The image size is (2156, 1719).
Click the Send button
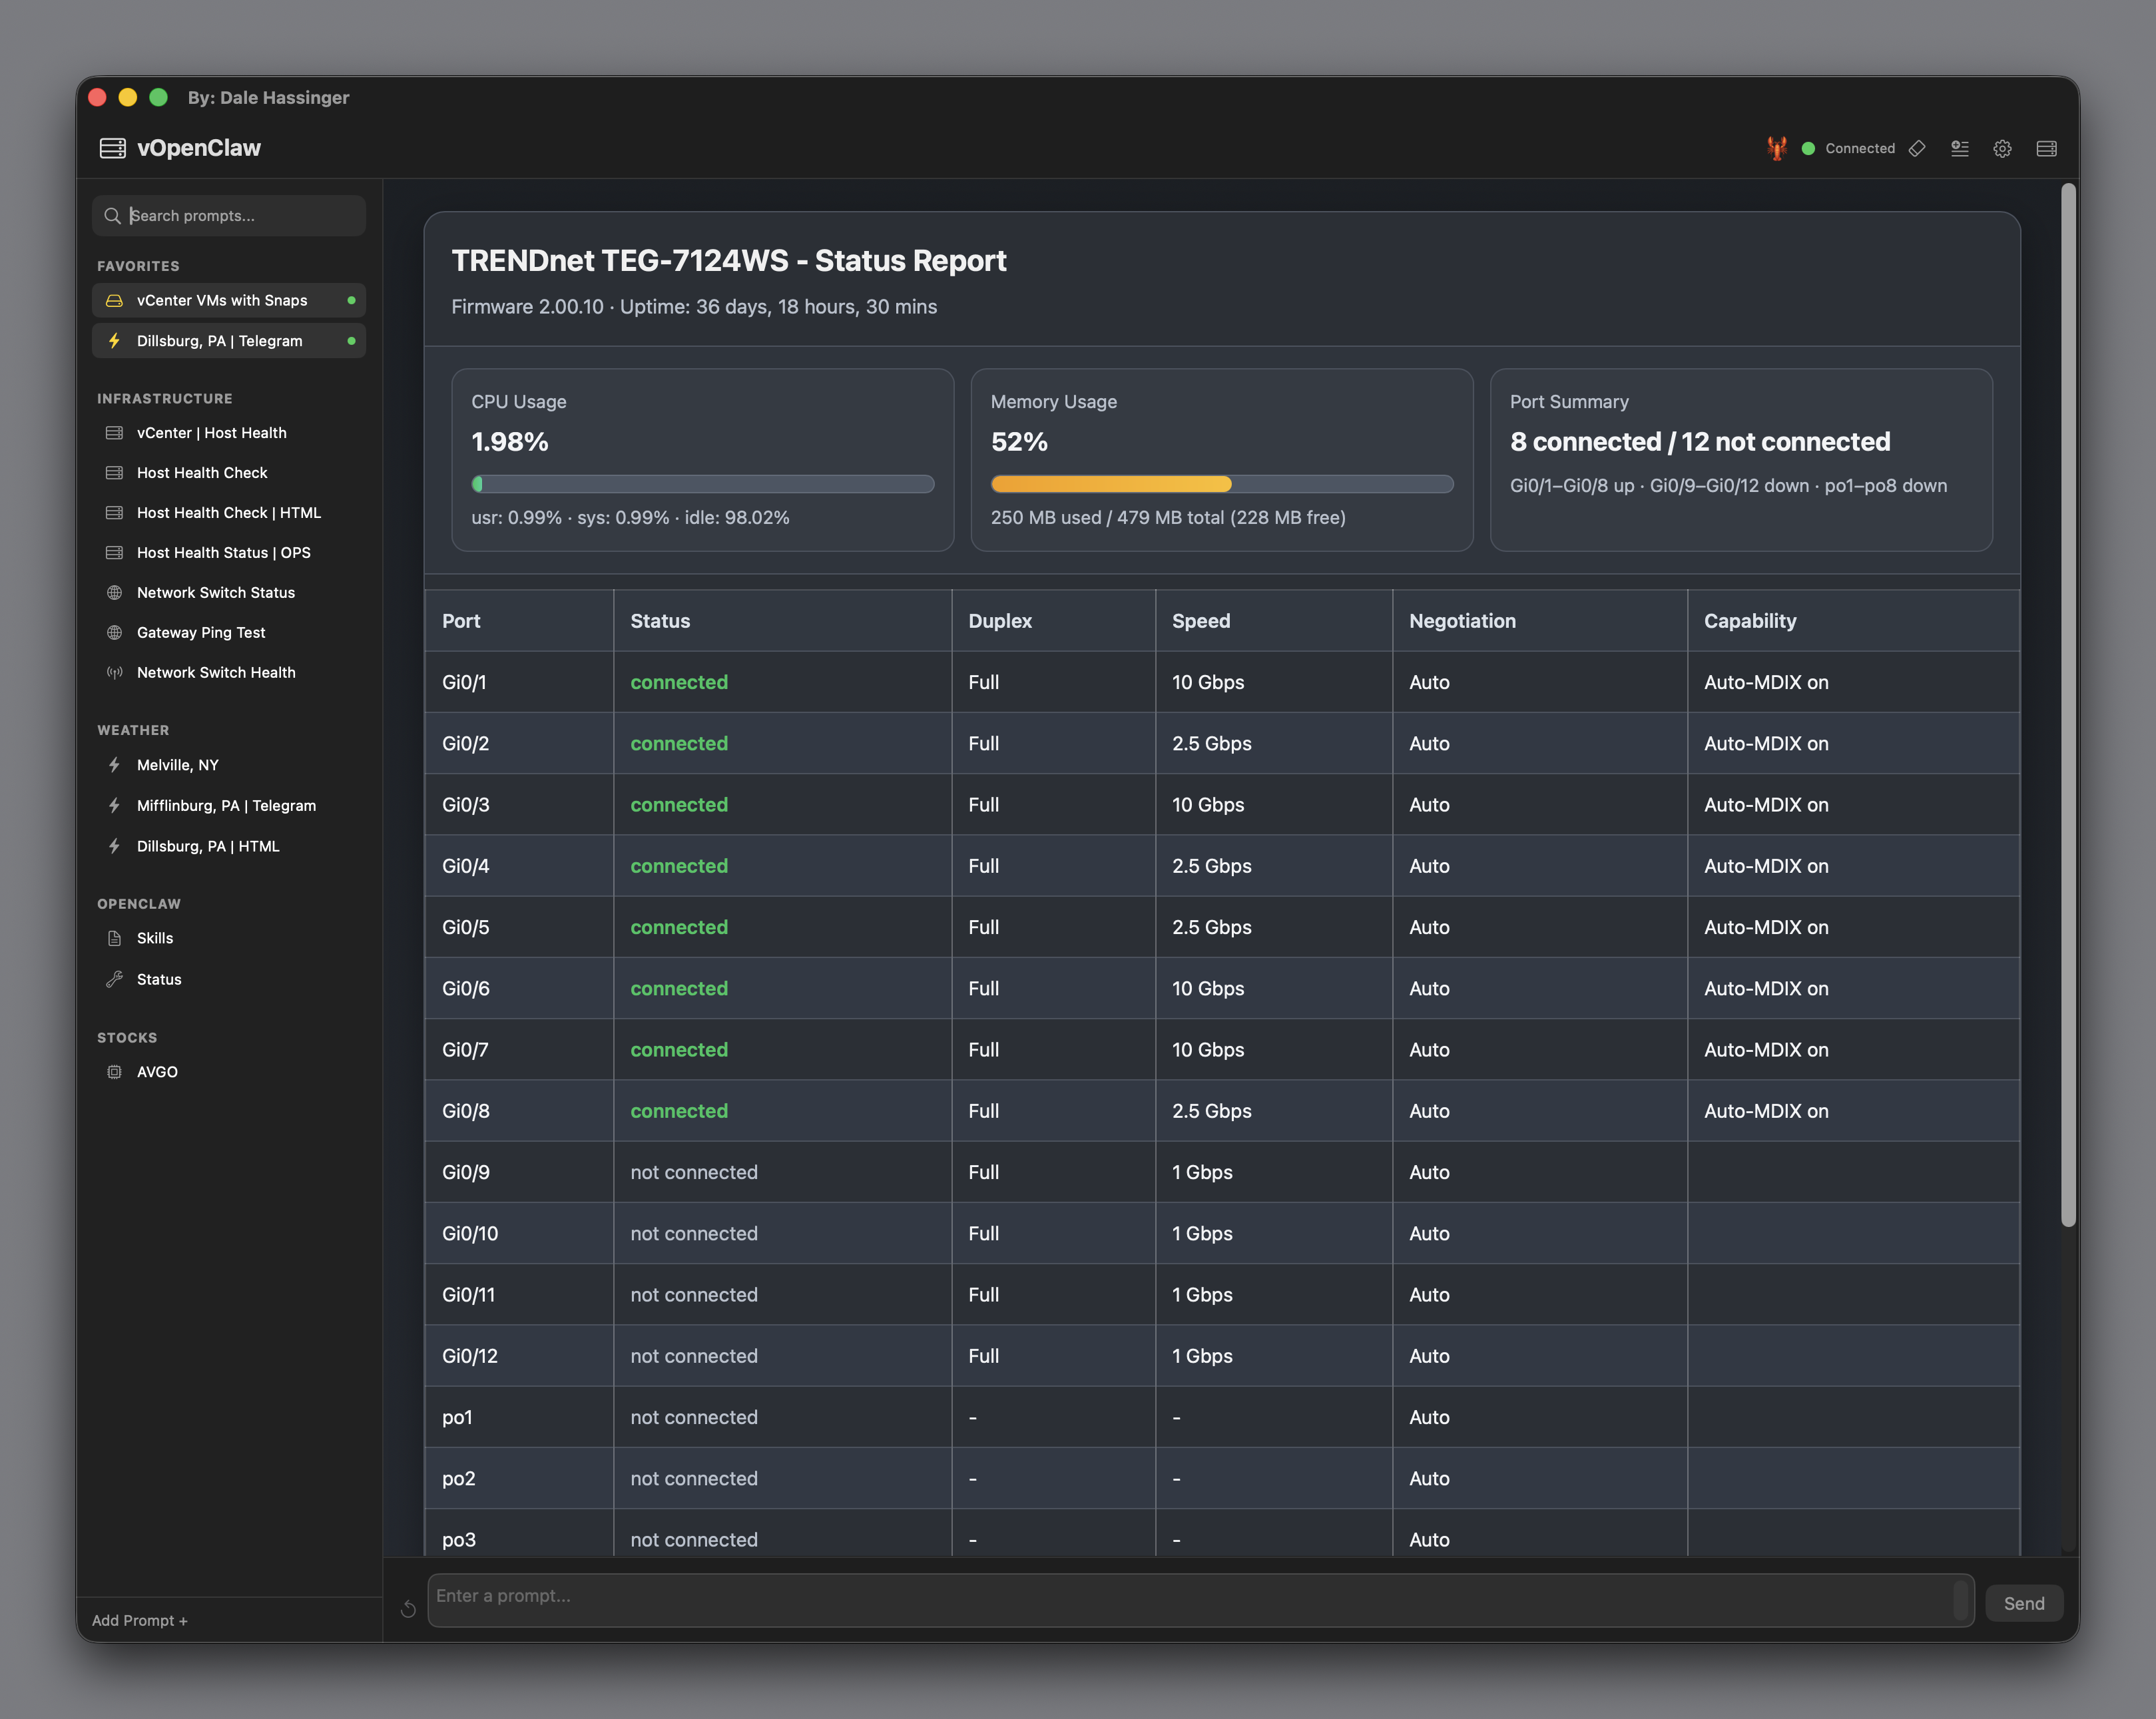(x=2023, y=1603)
